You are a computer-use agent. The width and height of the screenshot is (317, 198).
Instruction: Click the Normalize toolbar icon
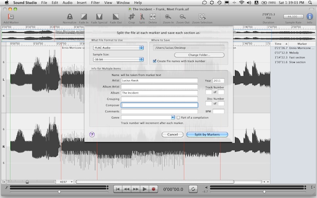tap(69, 17)
